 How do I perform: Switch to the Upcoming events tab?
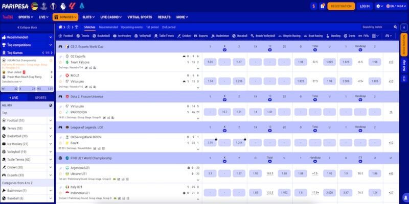[x=131, y=27]
